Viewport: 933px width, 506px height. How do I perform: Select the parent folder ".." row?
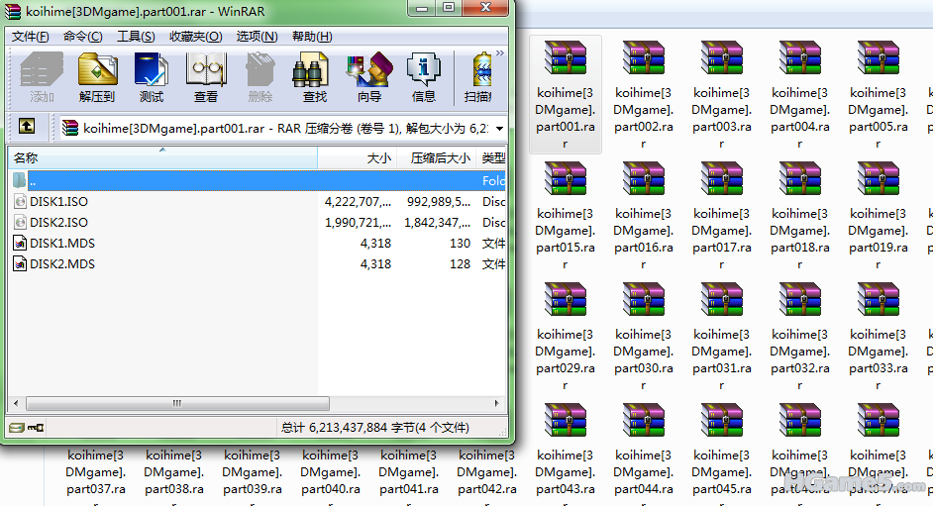pyautogui.click(x=34, y=181)
